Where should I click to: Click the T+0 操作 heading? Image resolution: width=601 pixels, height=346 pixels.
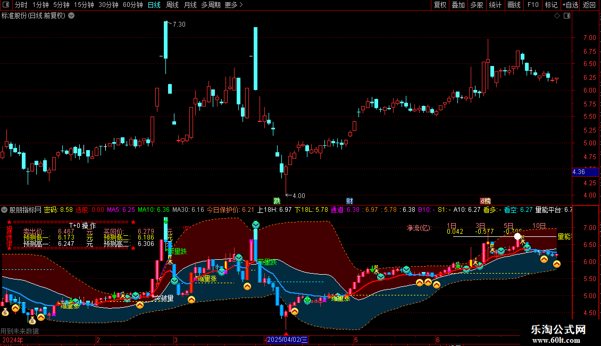pos(82,226)
